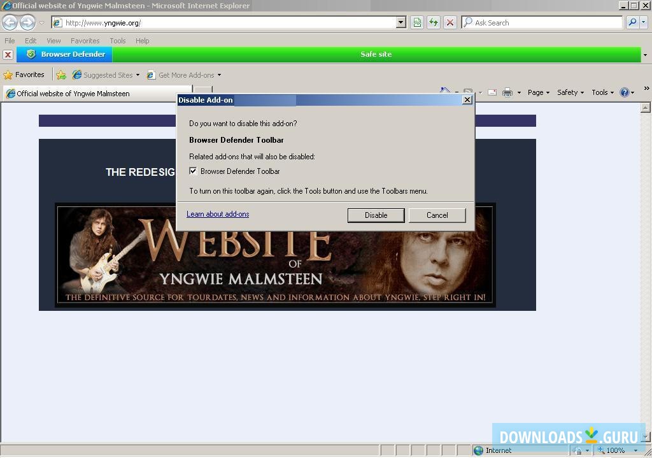Click the Internet Explorer title bar icon
Screen dimensions: 652x458
pyautogui.click(x=6, y=6)
